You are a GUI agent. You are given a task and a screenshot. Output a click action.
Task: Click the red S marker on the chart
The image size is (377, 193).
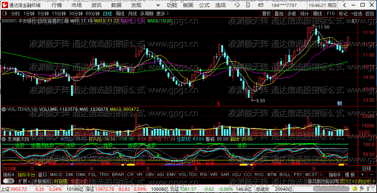pyautogui.click(x=219, y=103)
